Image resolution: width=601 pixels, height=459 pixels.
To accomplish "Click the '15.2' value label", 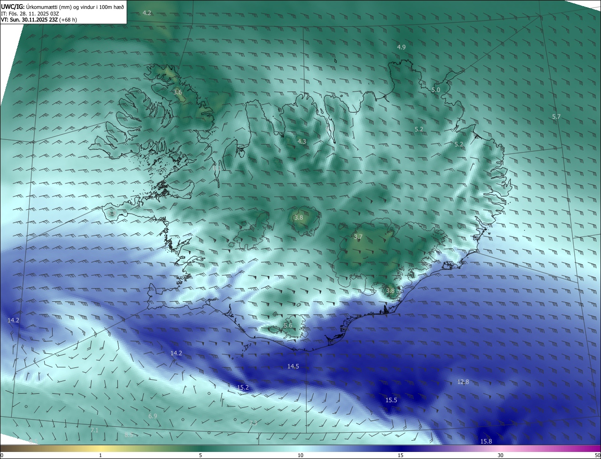I will 243,387.
